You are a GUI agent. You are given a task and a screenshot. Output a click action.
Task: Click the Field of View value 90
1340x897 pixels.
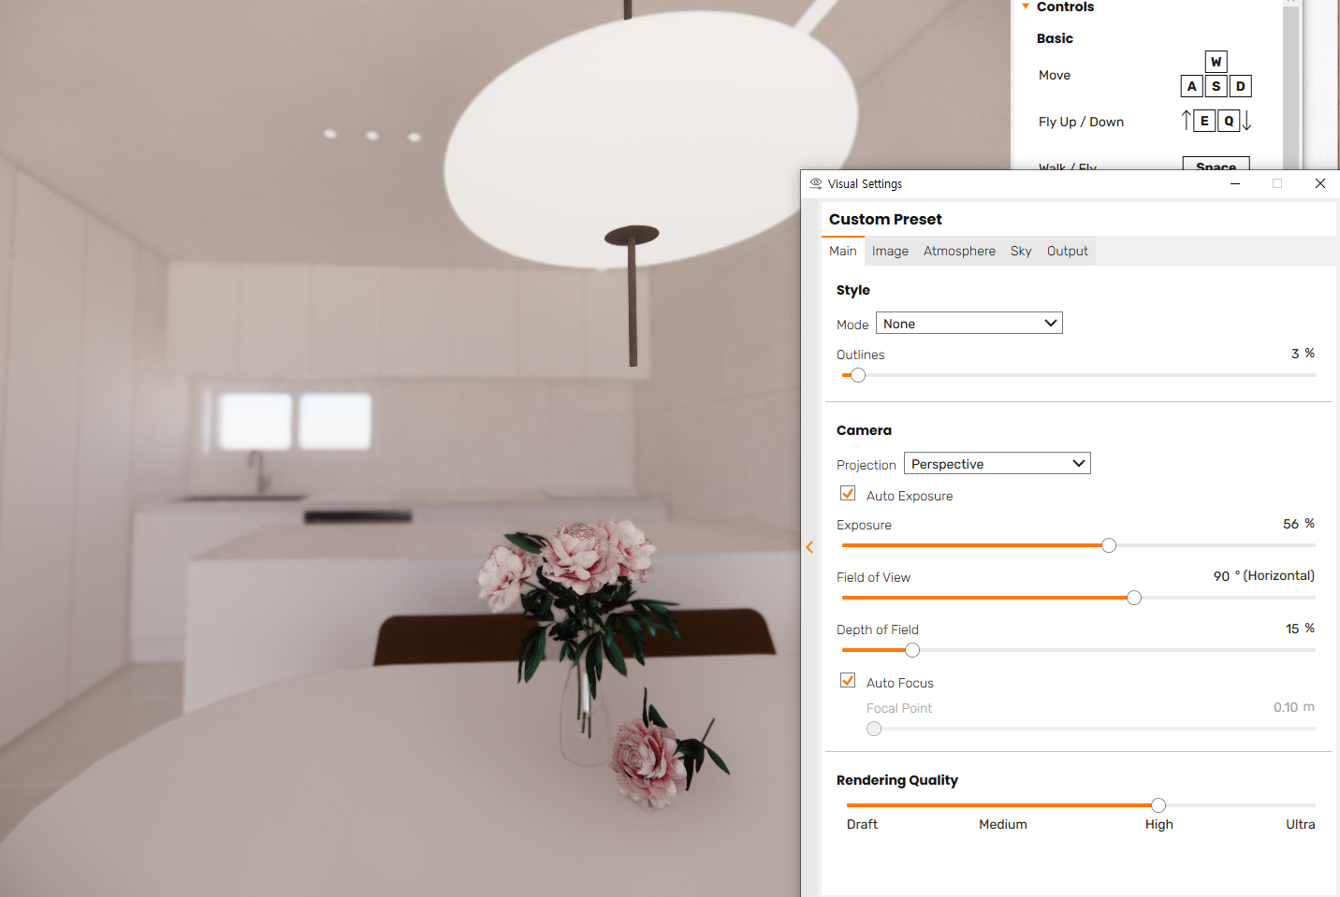[1221, 576]
